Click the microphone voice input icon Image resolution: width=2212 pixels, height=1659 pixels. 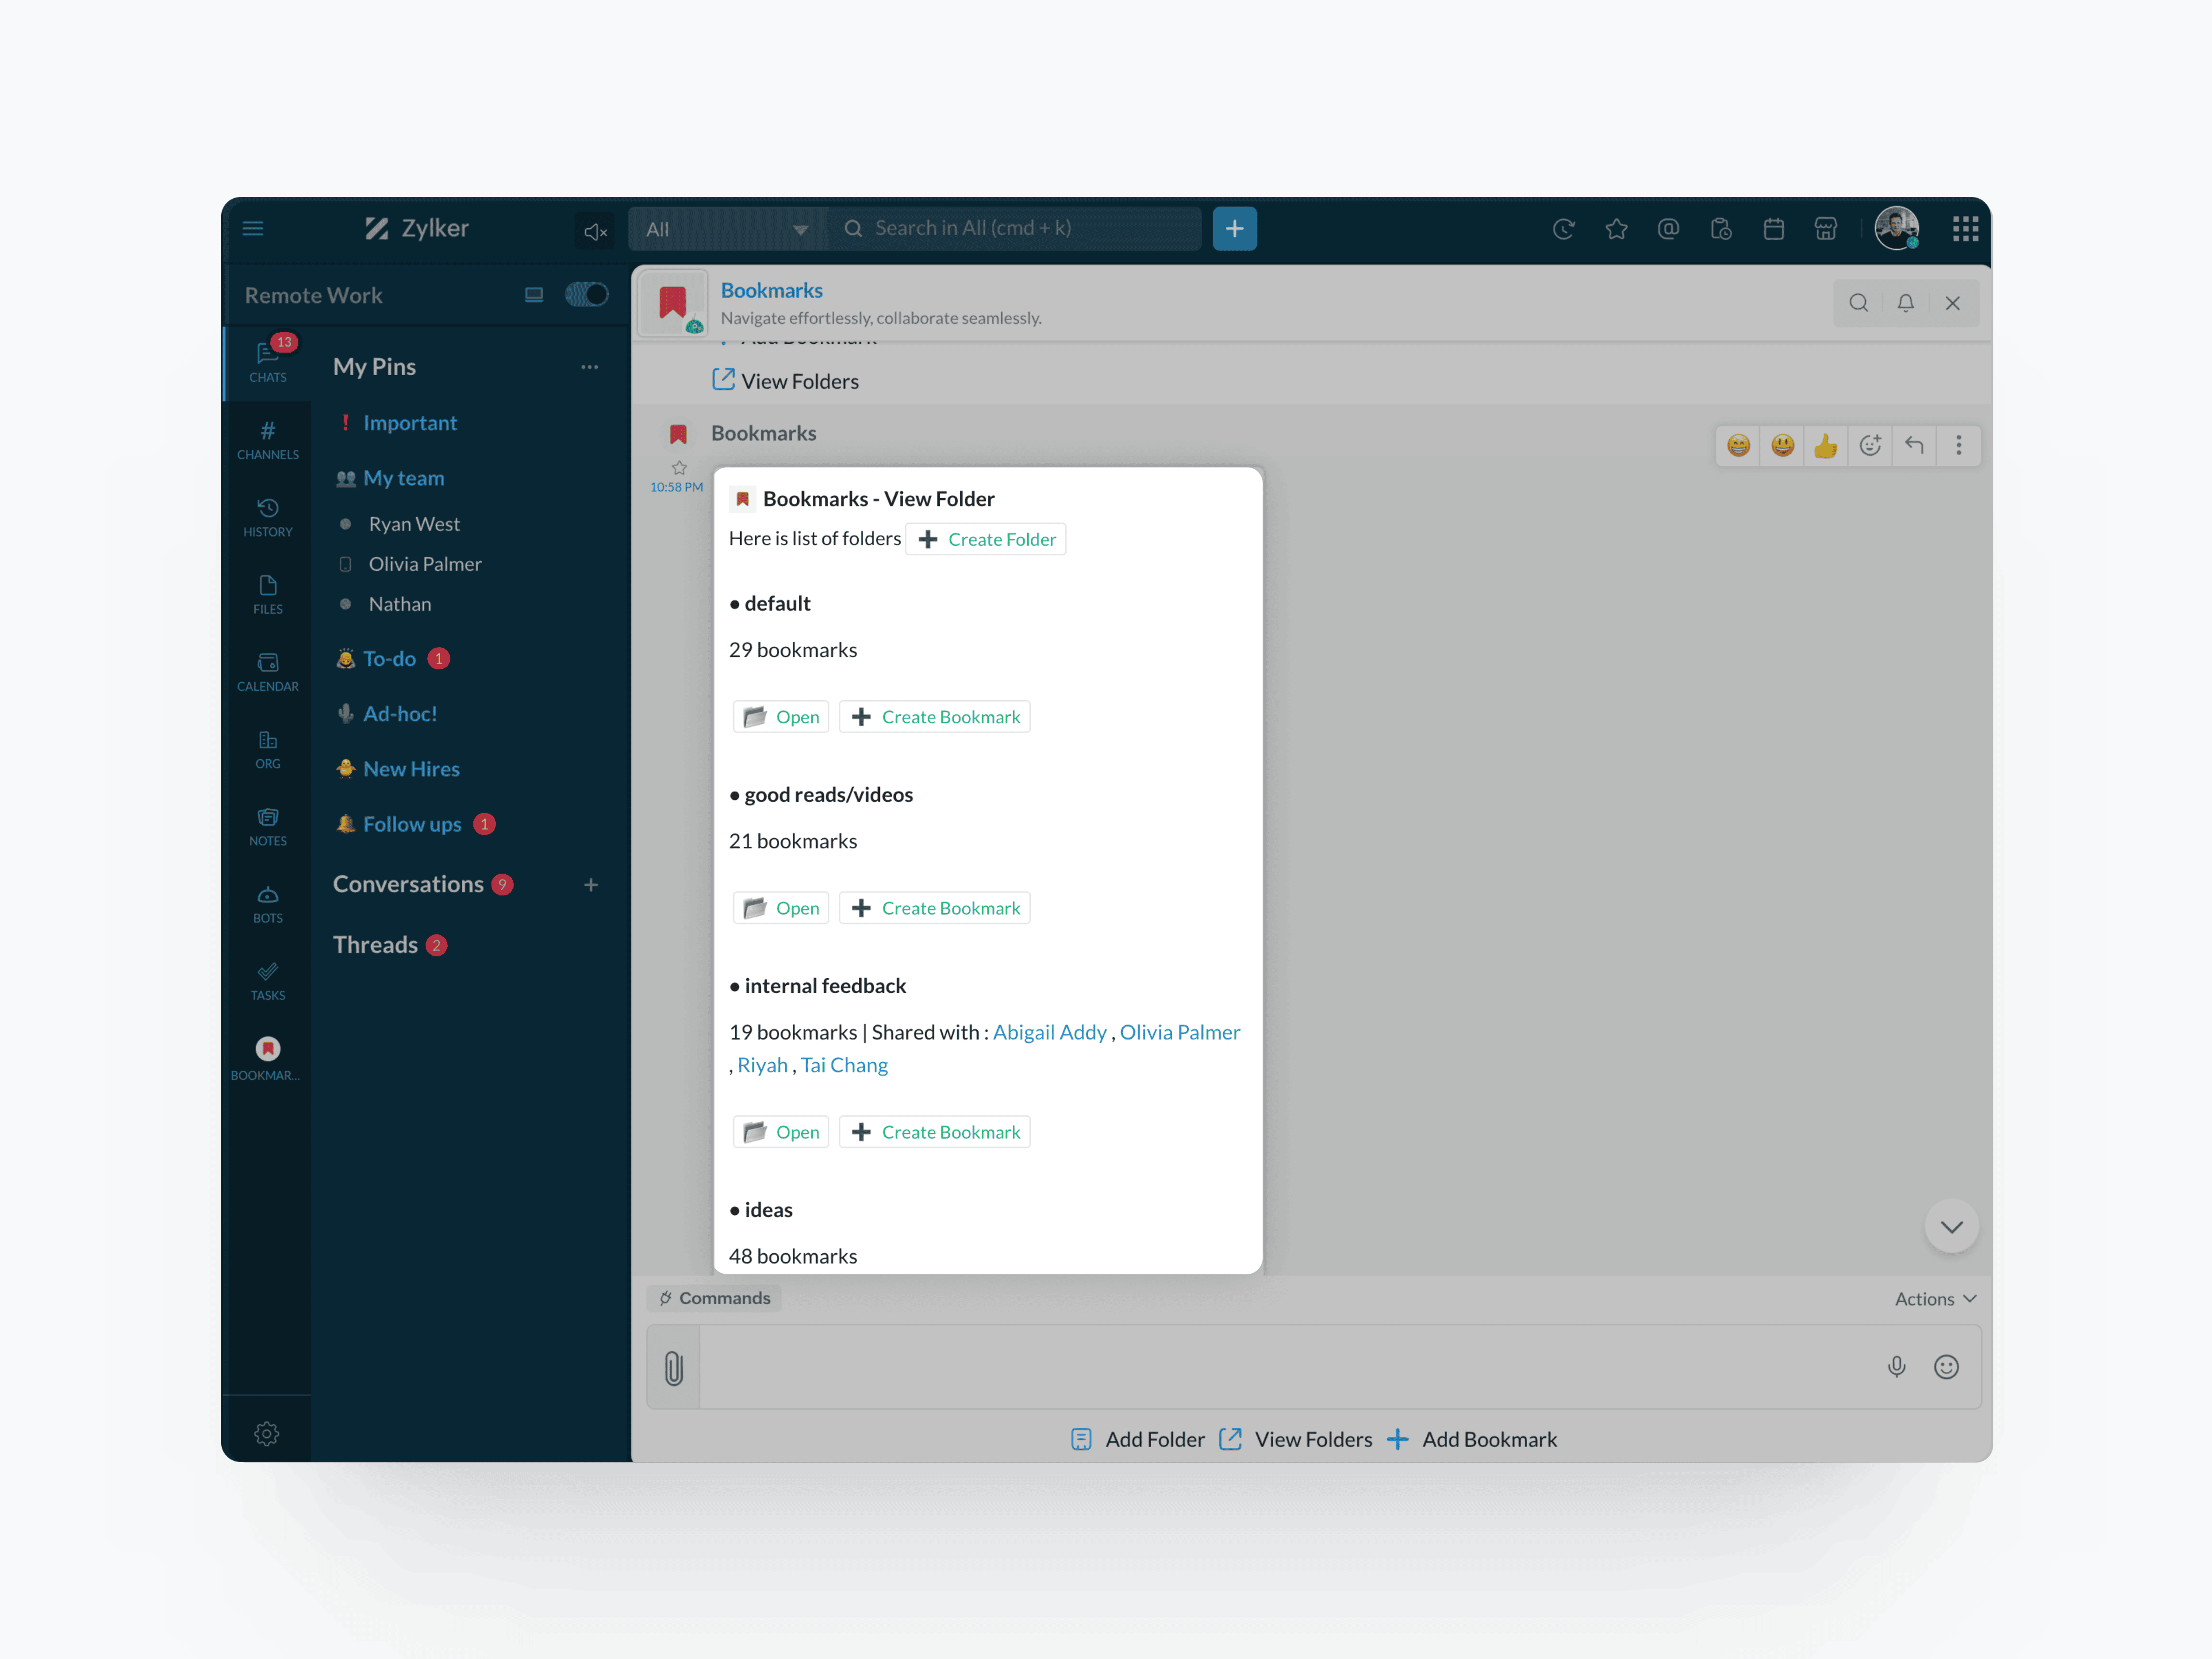[1896, 1366]
